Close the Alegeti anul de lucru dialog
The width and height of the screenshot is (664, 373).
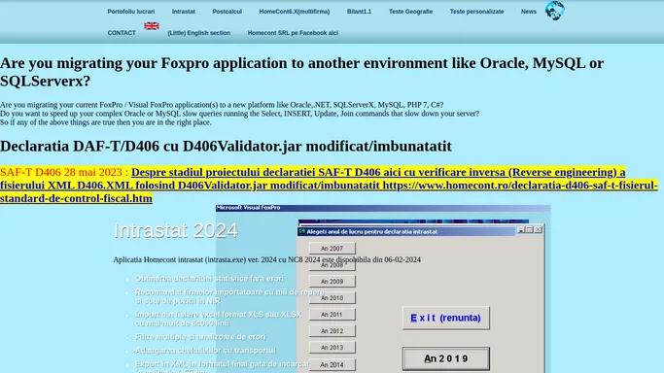tap(539, 229)
